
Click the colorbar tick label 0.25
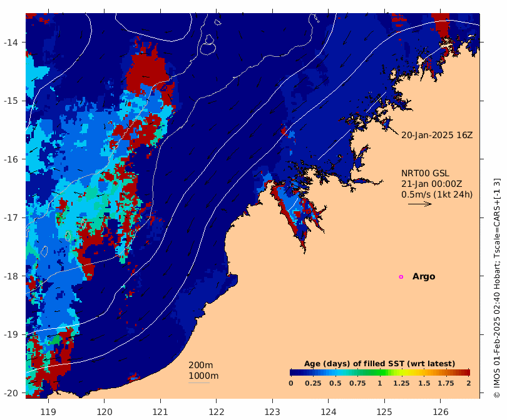point(313,383)
